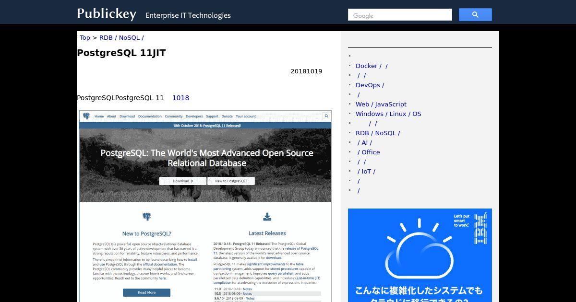The width and height of the screenshot is (576, 302).
Task: Click Download button on PostgreSQL hero banner
Action: point(183,181)
